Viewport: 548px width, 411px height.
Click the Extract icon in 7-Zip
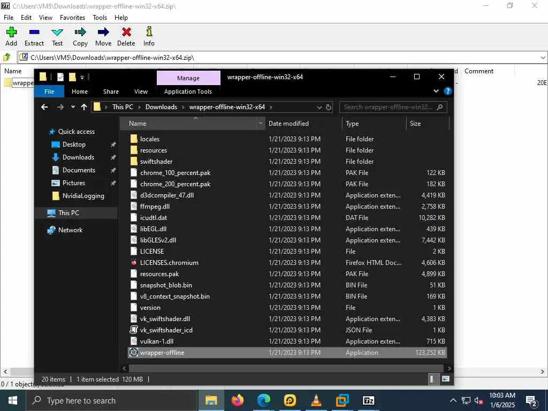click(x=34, y=32)
